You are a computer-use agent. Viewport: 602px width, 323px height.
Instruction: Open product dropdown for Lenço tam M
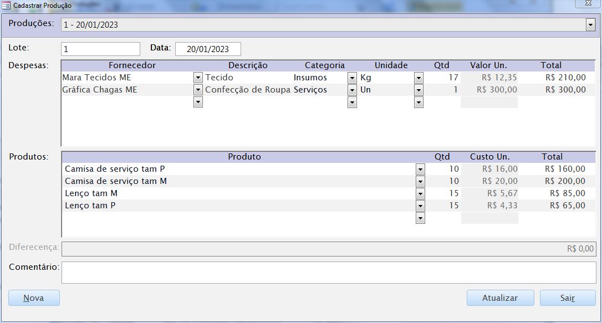(x=420, y=193)
